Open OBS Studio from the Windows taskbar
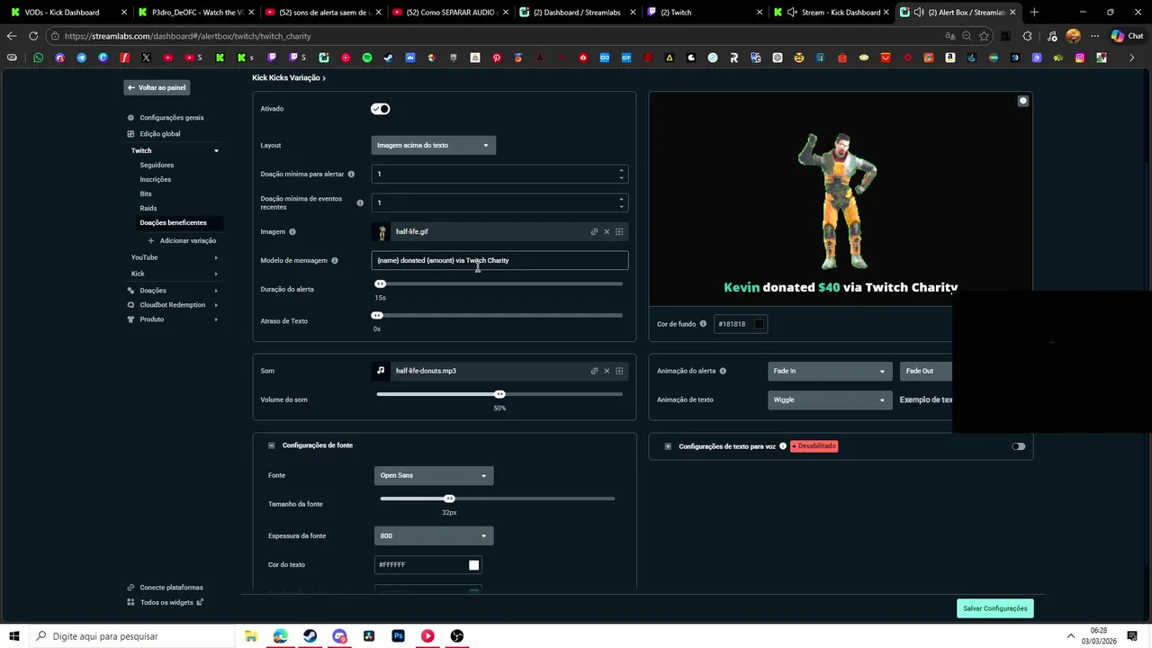Screen dimensions: 1152x648 point(457,636)
